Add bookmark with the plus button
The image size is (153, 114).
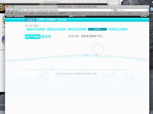point(16,10)
